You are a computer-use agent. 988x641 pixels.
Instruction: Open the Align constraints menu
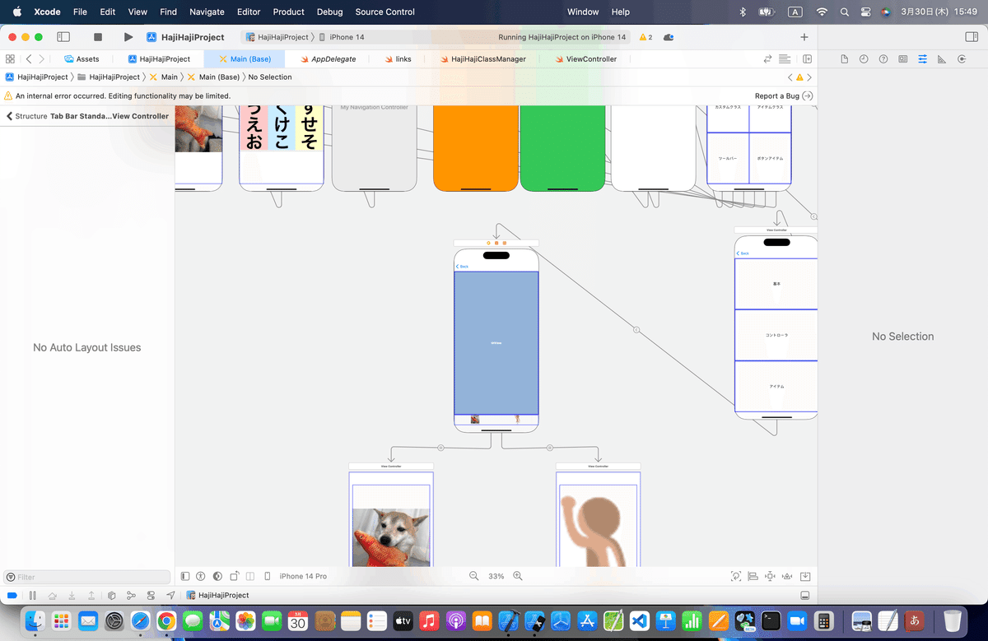(x=753, y=576)
